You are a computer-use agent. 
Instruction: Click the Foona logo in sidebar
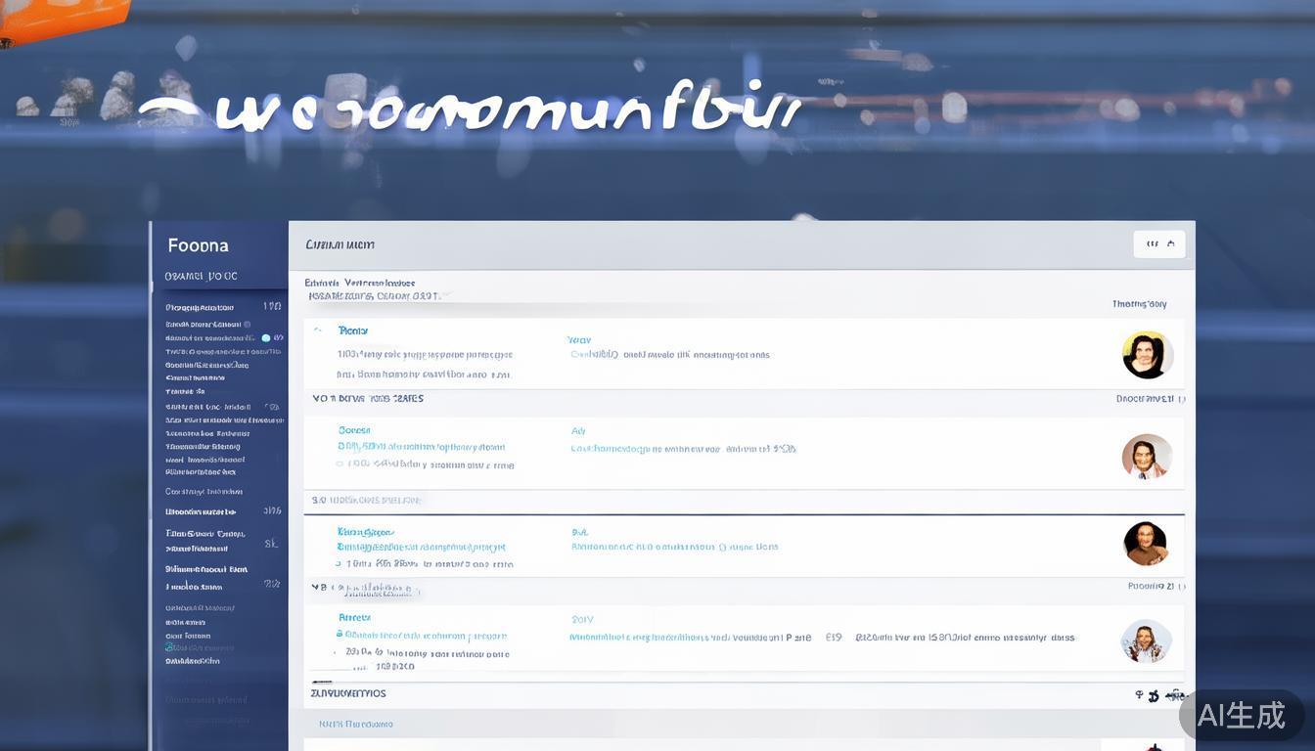(x=199, y=245)
